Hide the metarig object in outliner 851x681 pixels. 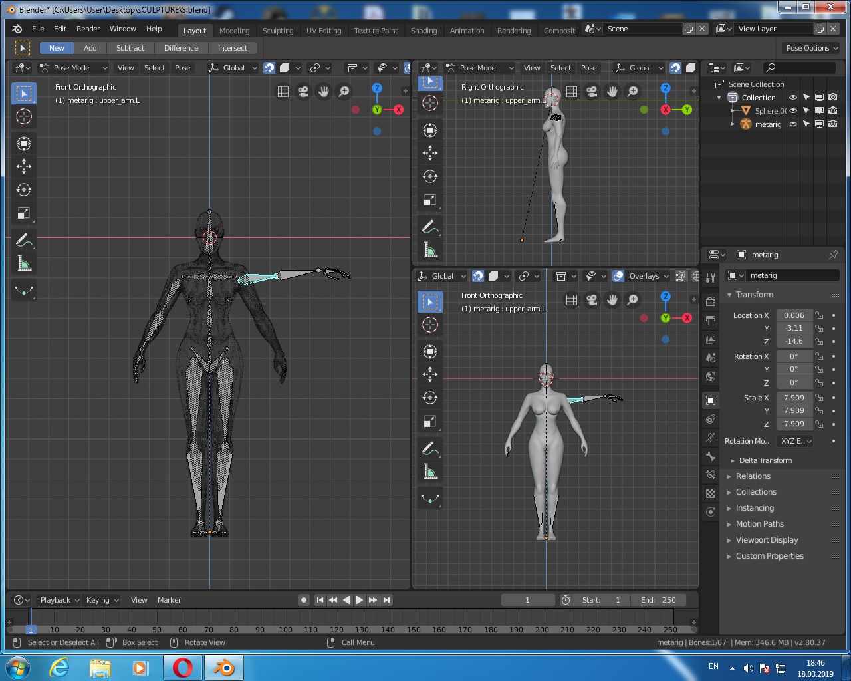[x=793, y=124]
